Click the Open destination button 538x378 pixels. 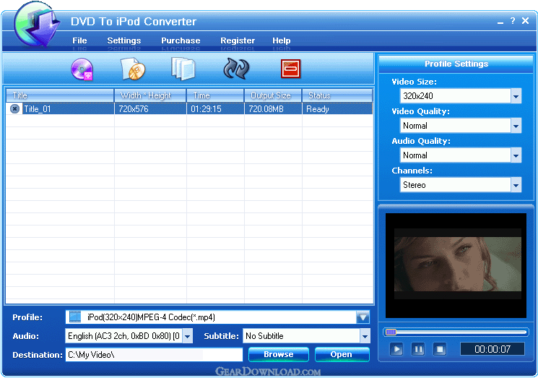click(x=342, y=354)
